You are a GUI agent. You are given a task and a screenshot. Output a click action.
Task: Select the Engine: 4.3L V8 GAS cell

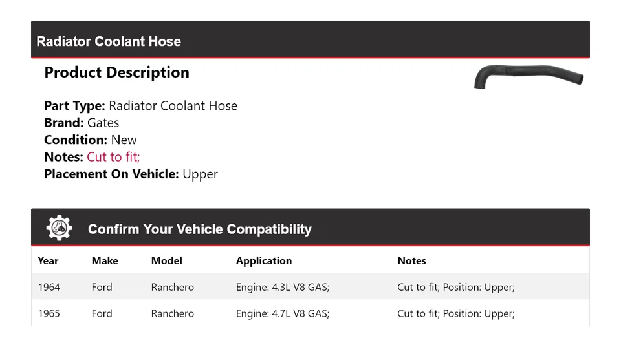(282, 287)
